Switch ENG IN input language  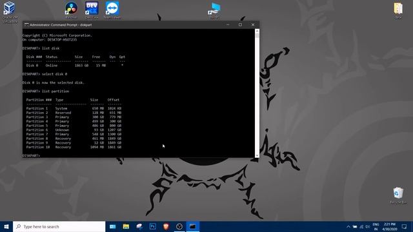(x=376, y=226)
